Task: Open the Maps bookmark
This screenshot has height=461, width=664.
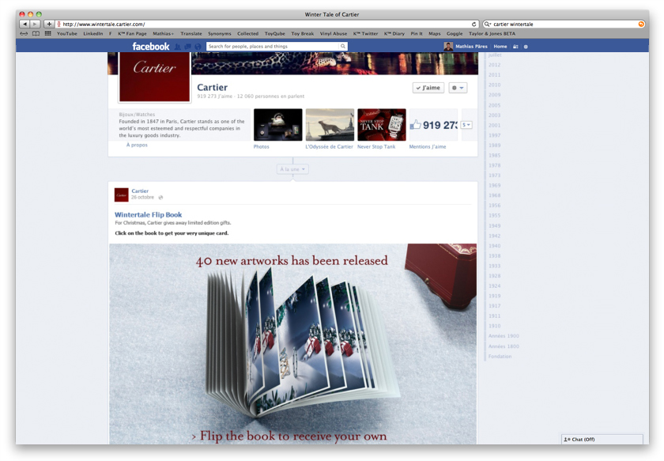Action: (435, 33)
